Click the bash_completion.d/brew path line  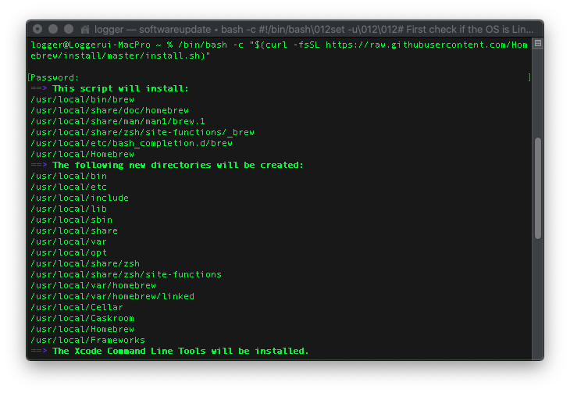tap(131, 143)
